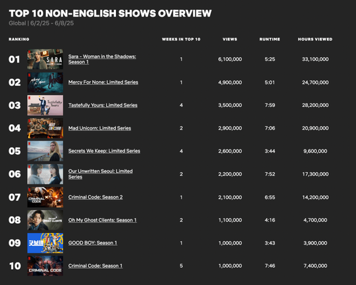The image size is (356, 285).
Task: Click Criminal Code: Season 1 title link
Action: (x=95, y=266)
